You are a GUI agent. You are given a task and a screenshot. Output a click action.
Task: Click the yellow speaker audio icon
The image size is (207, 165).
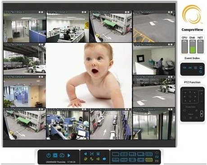[98, 159]
